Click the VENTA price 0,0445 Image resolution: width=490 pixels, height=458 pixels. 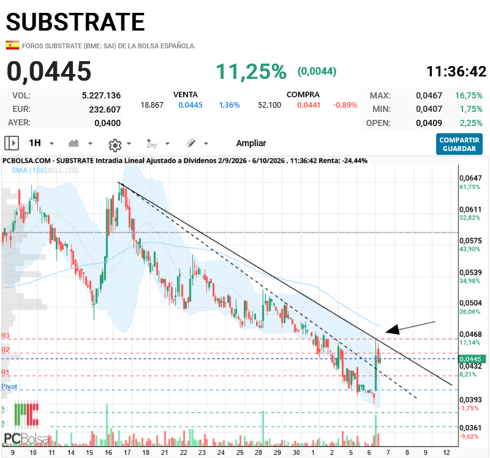pyautogui.click(x=190, y=105)
